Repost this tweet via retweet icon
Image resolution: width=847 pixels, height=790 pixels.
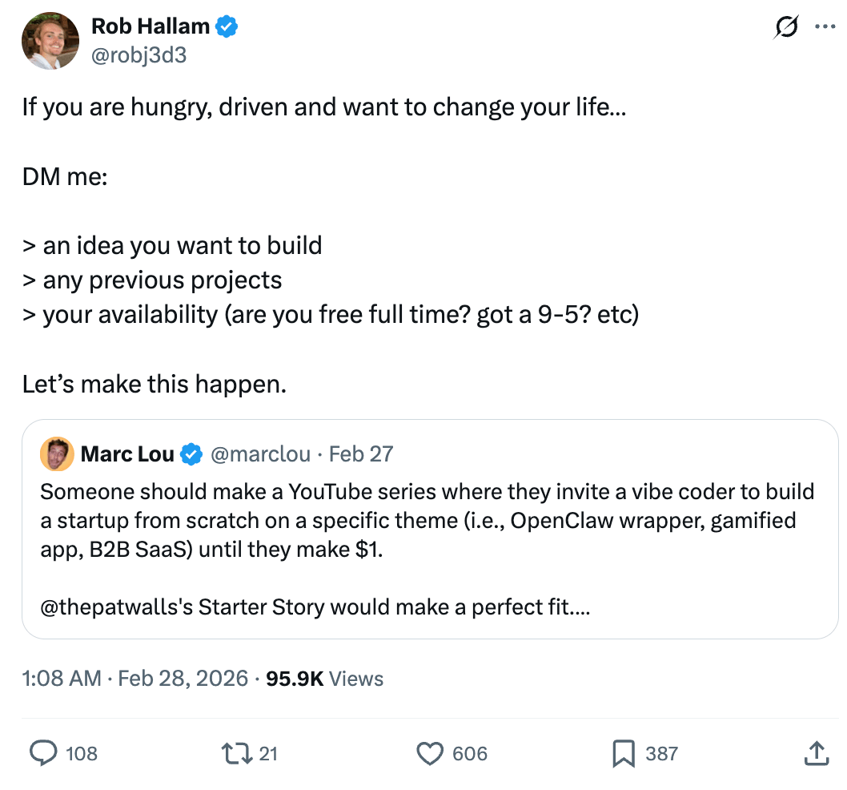click(x=235, y=753)
